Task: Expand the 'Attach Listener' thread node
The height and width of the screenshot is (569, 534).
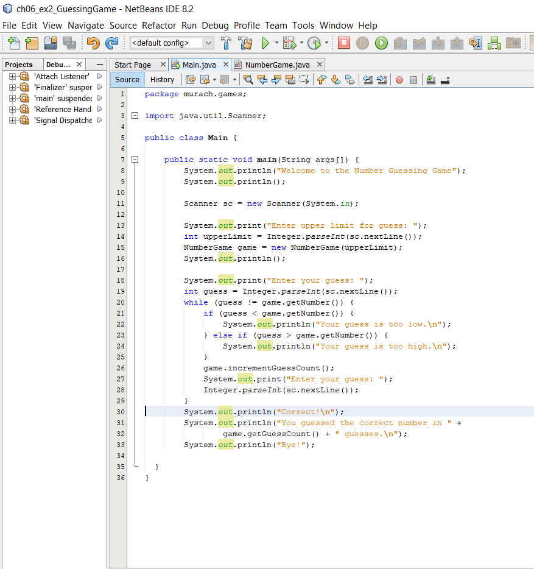Action: click(x=11, y=76)
